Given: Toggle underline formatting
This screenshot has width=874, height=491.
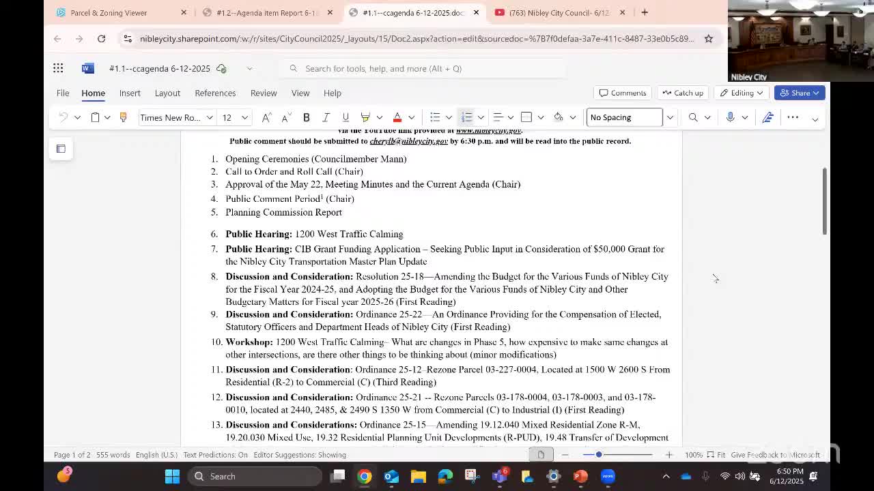Looking at the screenshot, I should click(x=346, y=117).
